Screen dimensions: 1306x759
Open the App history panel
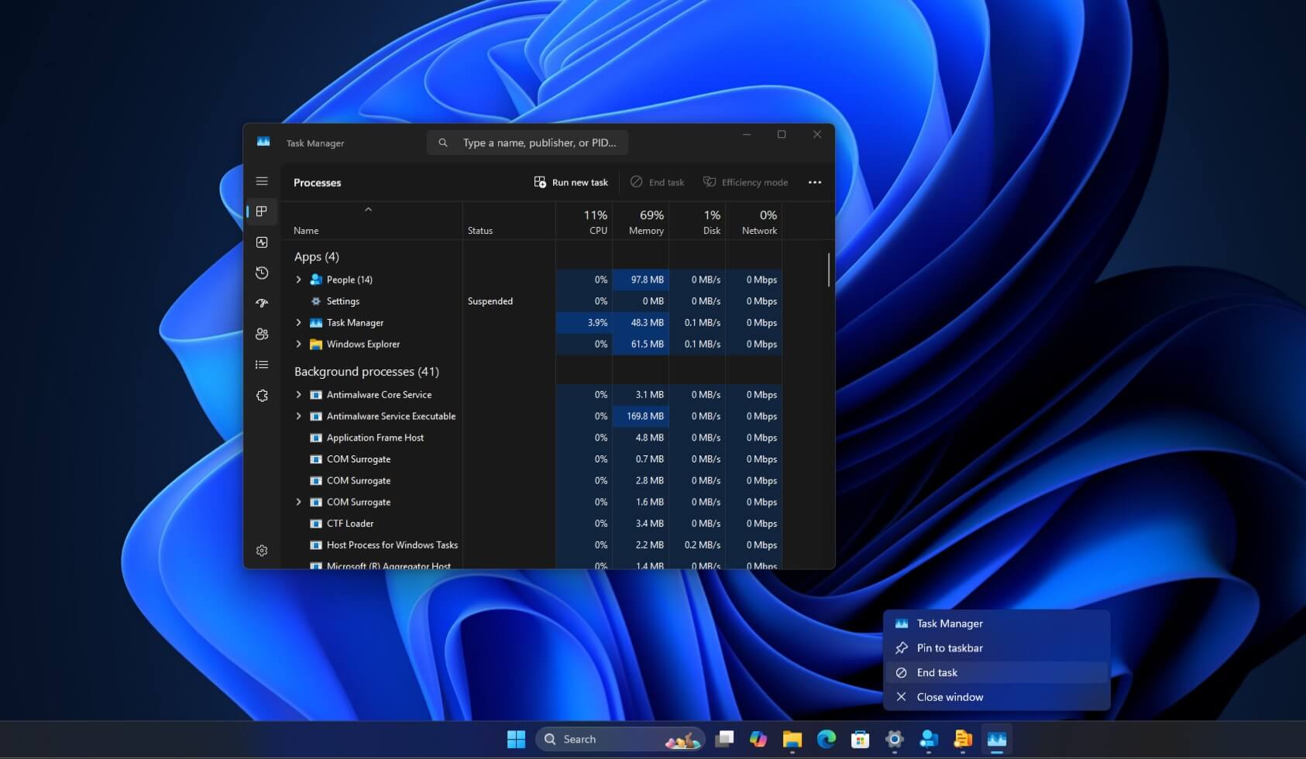263,273
